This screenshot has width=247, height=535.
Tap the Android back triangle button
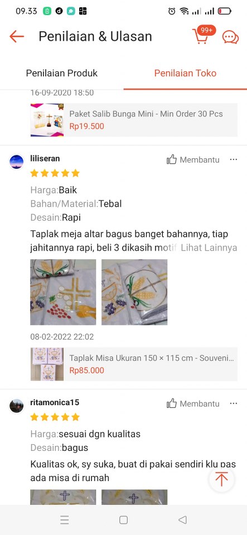182,520
